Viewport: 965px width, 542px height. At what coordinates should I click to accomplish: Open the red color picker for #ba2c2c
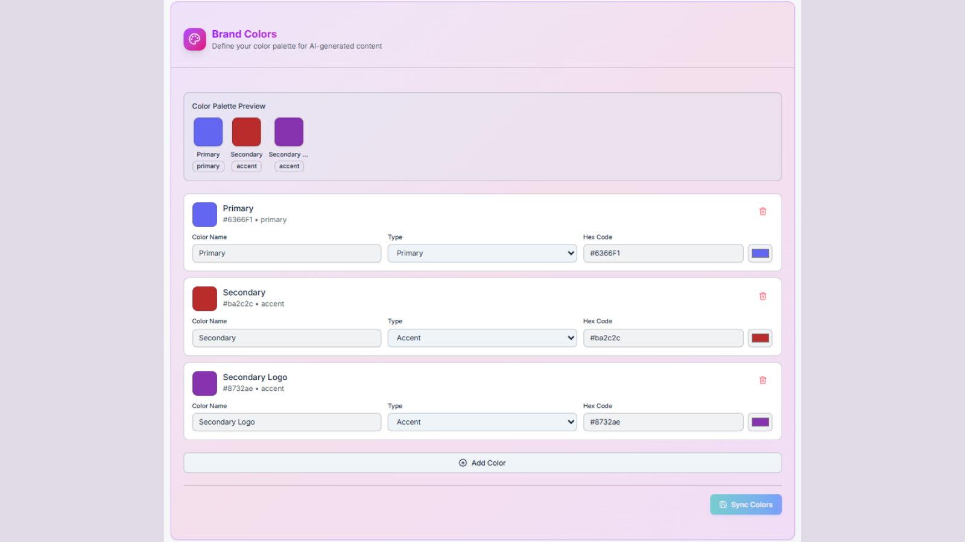(x=760, y=338)
